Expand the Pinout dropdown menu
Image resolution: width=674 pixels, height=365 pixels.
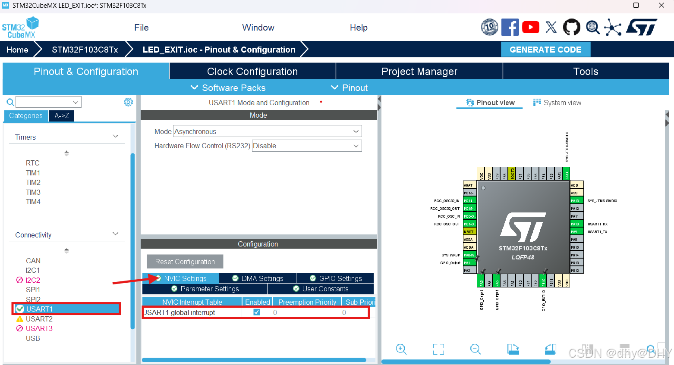pos(349,87)
